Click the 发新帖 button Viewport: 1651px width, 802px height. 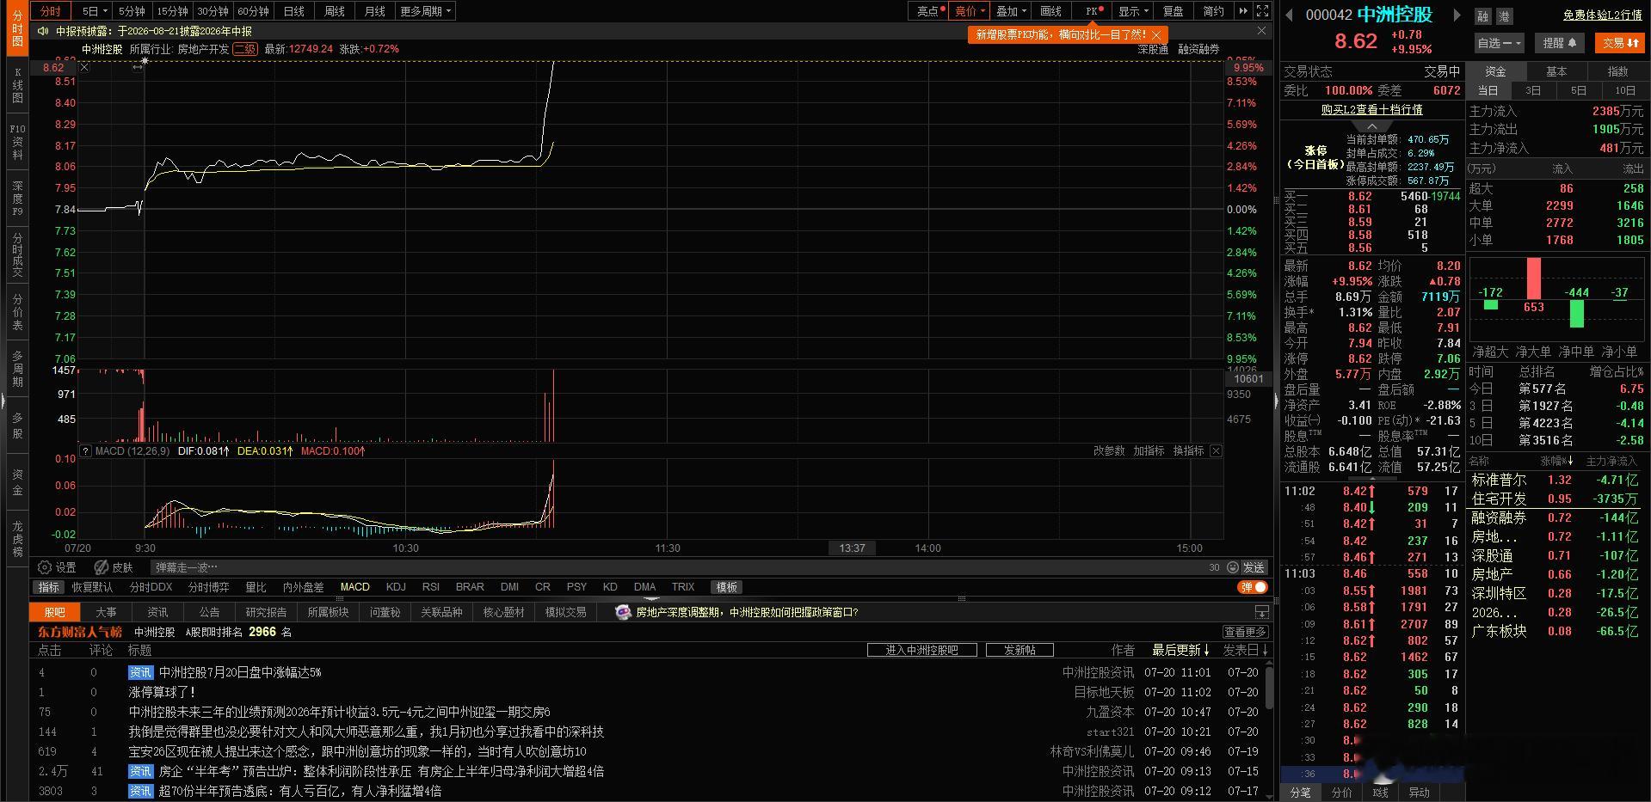1020,650
